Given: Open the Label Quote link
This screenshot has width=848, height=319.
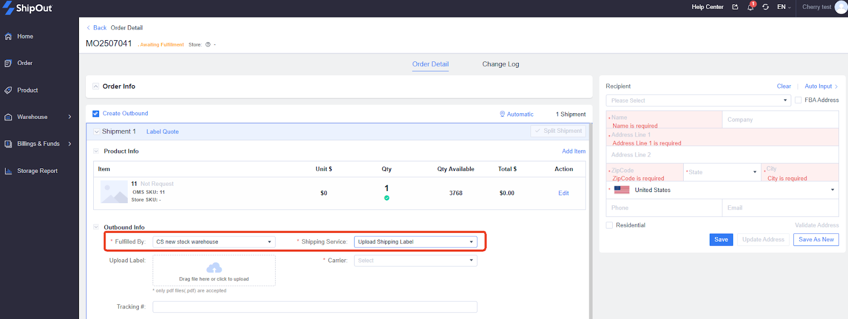Looking at the screenshot, I should (x=163, y=132).
